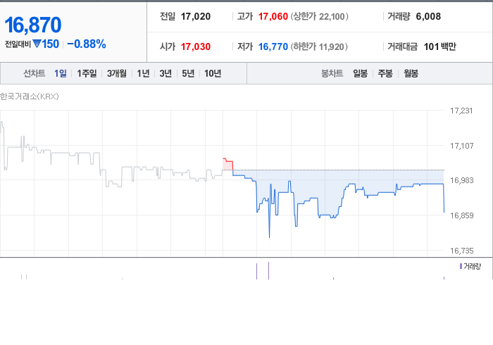Click the 저가 value 16,770

273,46
